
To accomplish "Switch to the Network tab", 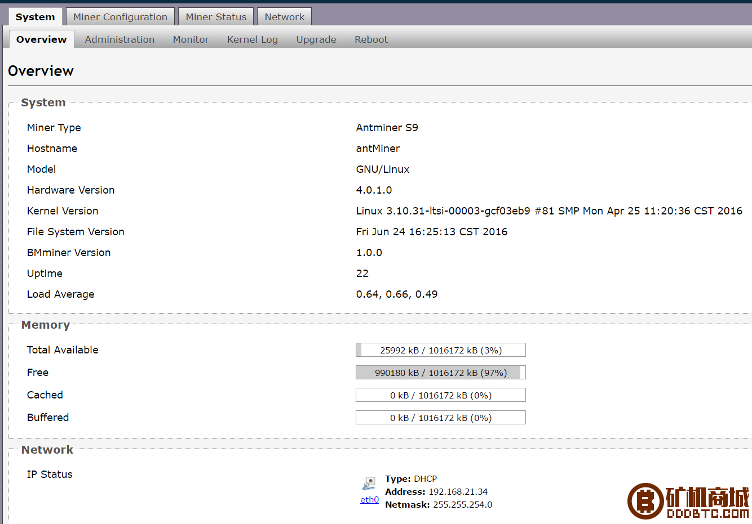I will click(285, 17).
